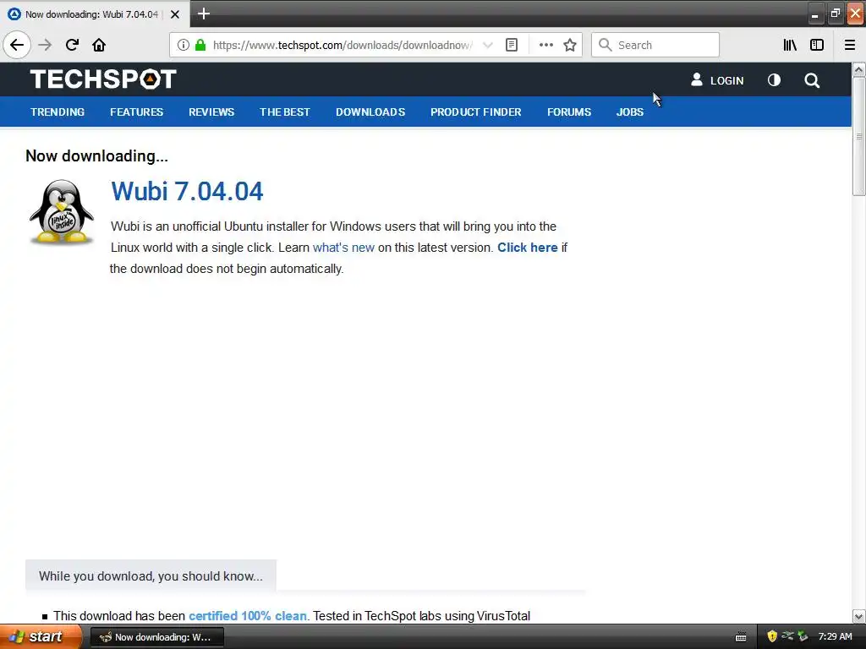Viewport: 866px width, 649px height.
Task: Click the Linux penguin Wubi thumbnail
Action: point(62,212)
